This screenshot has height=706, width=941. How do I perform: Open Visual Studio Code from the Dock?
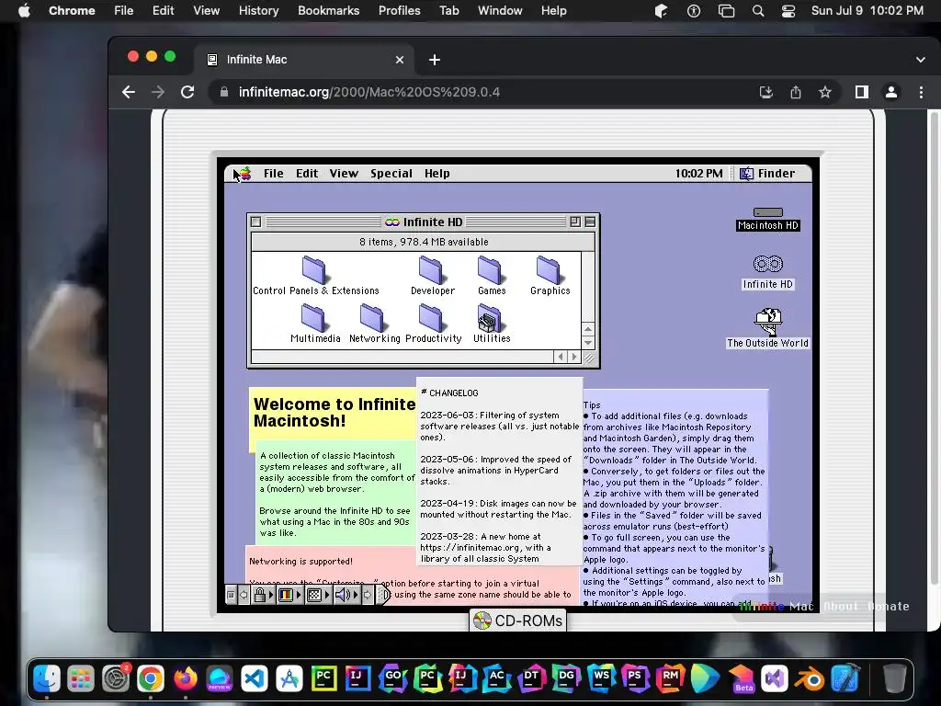click(x=255, y=678)
